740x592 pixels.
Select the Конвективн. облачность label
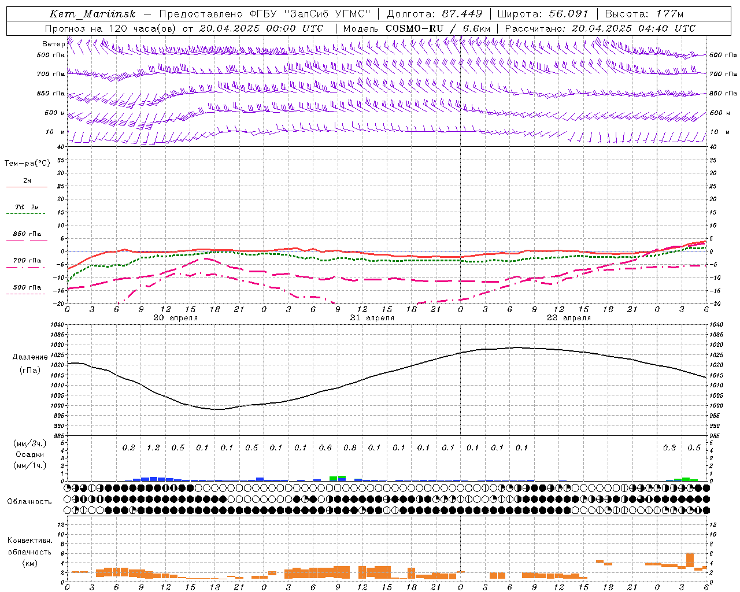coord(29,546)
